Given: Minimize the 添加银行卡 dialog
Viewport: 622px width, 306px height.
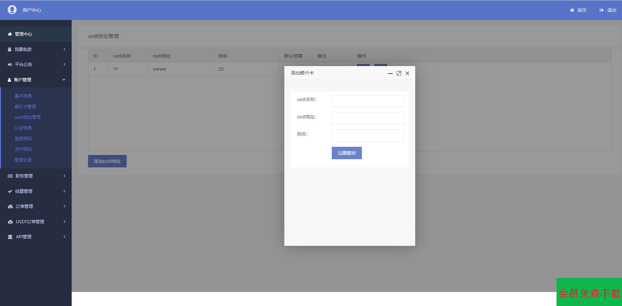Looking at the screenshot, I should click(x=390, y=73).
